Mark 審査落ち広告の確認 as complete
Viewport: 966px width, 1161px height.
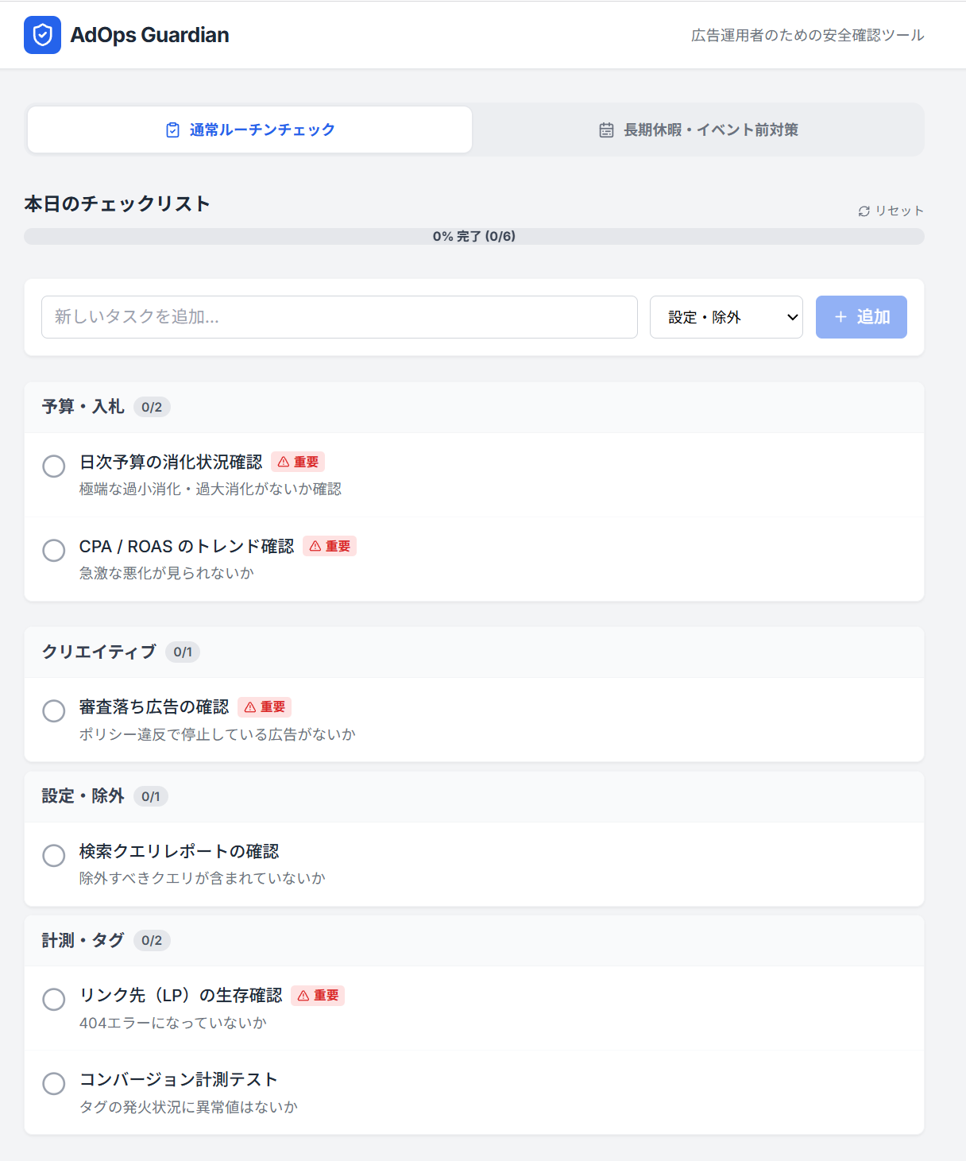54,711
